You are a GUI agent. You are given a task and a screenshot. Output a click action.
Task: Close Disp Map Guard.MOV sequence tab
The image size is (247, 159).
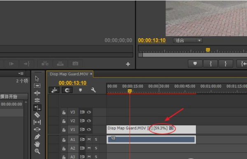pos(91,74)
